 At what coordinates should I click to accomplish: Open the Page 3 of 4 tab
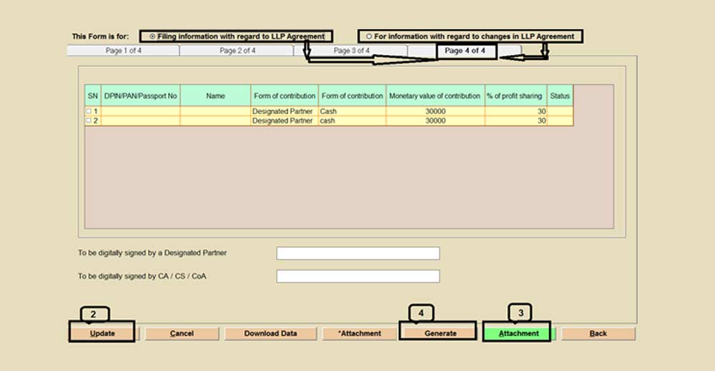[351, 51]
